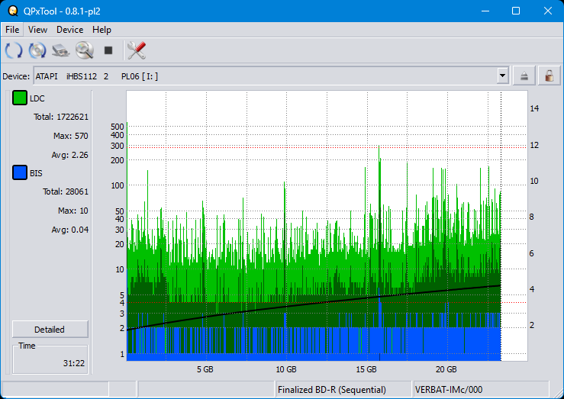Click the green LDC color swatch

[x=20, y=98]
